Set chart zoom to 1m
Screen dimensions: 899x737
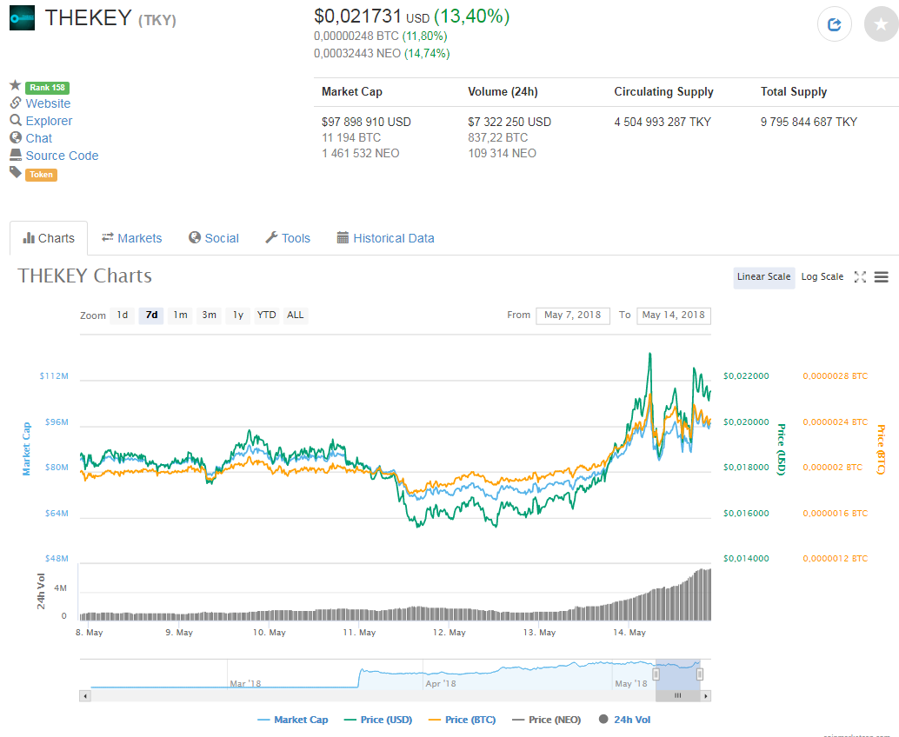point(180,315)
